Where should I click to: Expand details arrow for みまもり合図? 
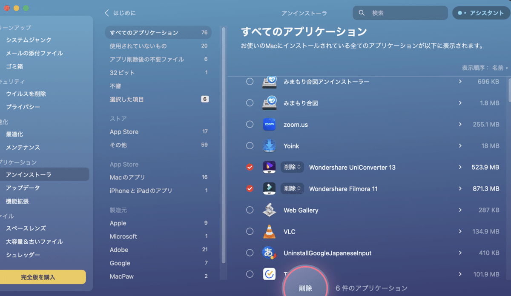click(x=460, y=103)
